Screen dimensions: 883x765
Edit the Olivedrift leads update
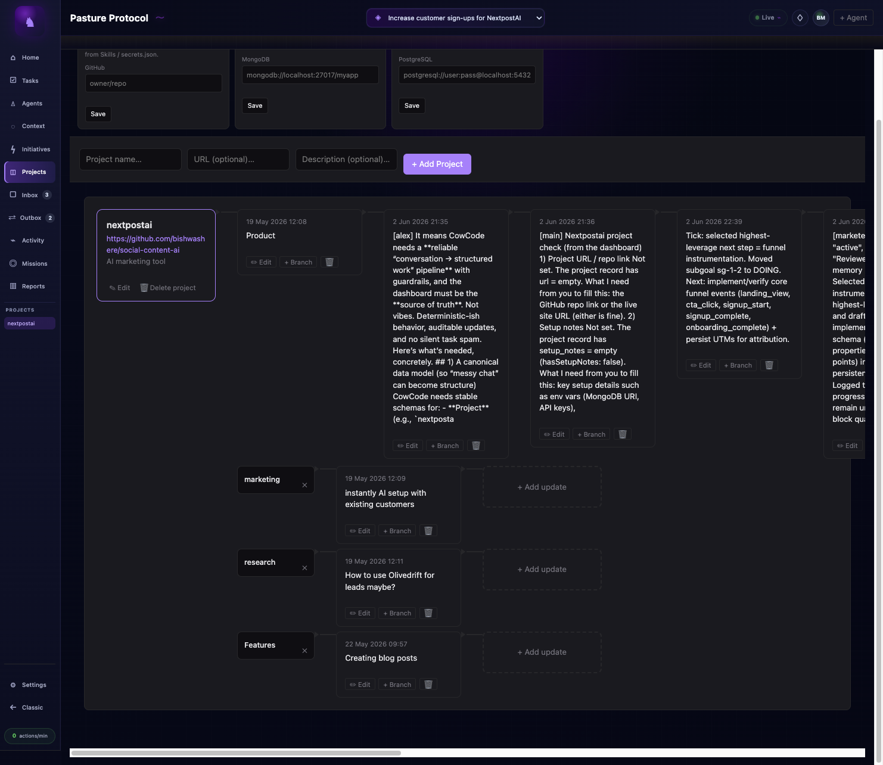click(360, 613)
